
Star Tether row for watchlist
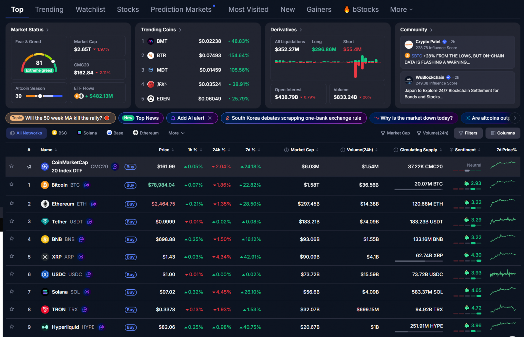[x=12, y=221]
